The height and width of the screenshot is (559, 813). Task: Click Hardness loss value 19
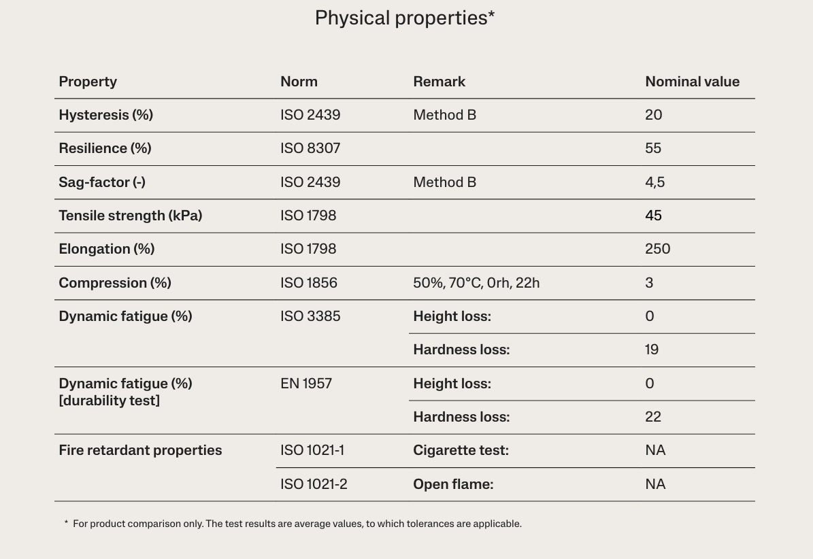[x=651, y=350]
